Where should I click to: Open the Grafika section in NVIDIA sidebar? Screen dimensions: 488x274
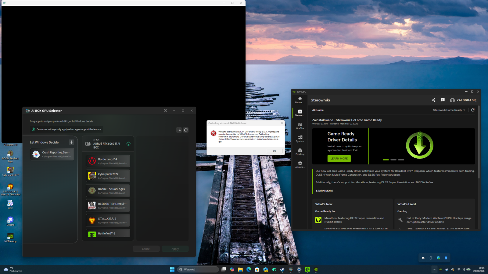[x=300, y=125]
